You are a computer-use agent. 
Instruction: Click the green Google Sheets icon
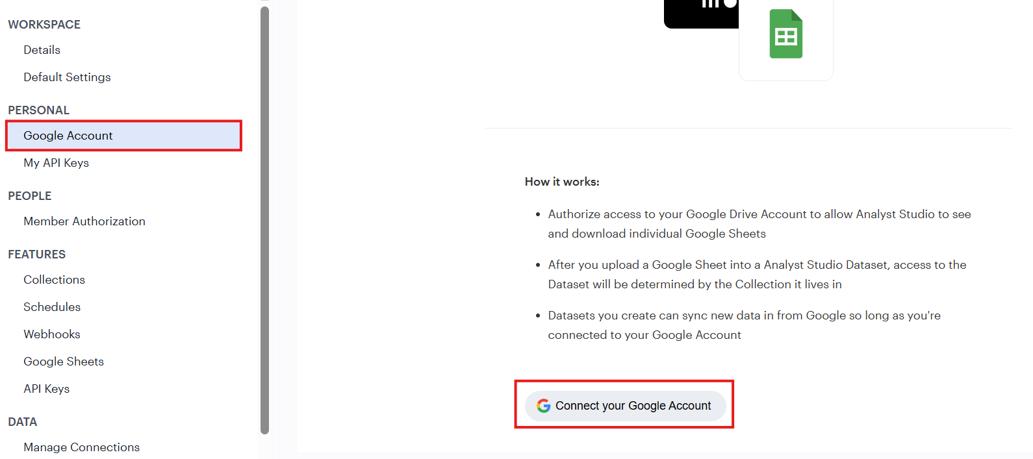pyautogui.click(x=785, y=34)
